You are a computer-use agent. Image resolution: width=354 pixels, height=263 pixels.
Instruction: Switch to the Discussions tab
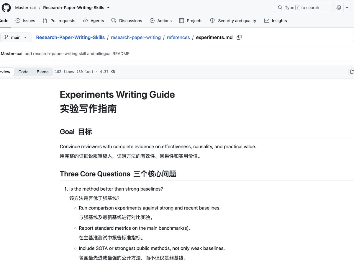(x=127, y=21)
